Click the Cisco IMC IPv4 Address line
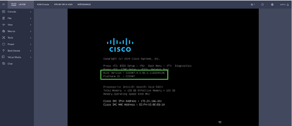 coord(132,101)
